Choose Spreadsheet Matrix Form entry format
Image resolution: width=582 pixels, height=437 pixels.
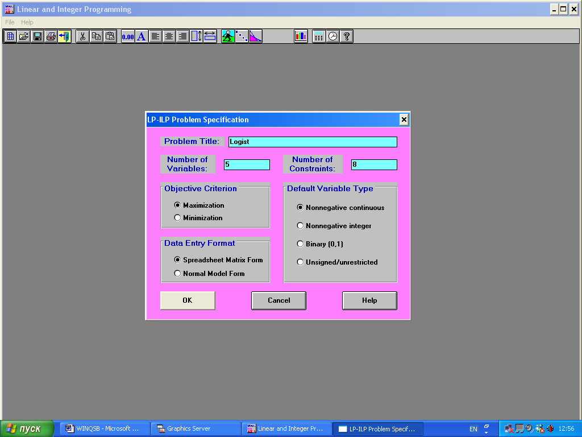tap(218, 259)
